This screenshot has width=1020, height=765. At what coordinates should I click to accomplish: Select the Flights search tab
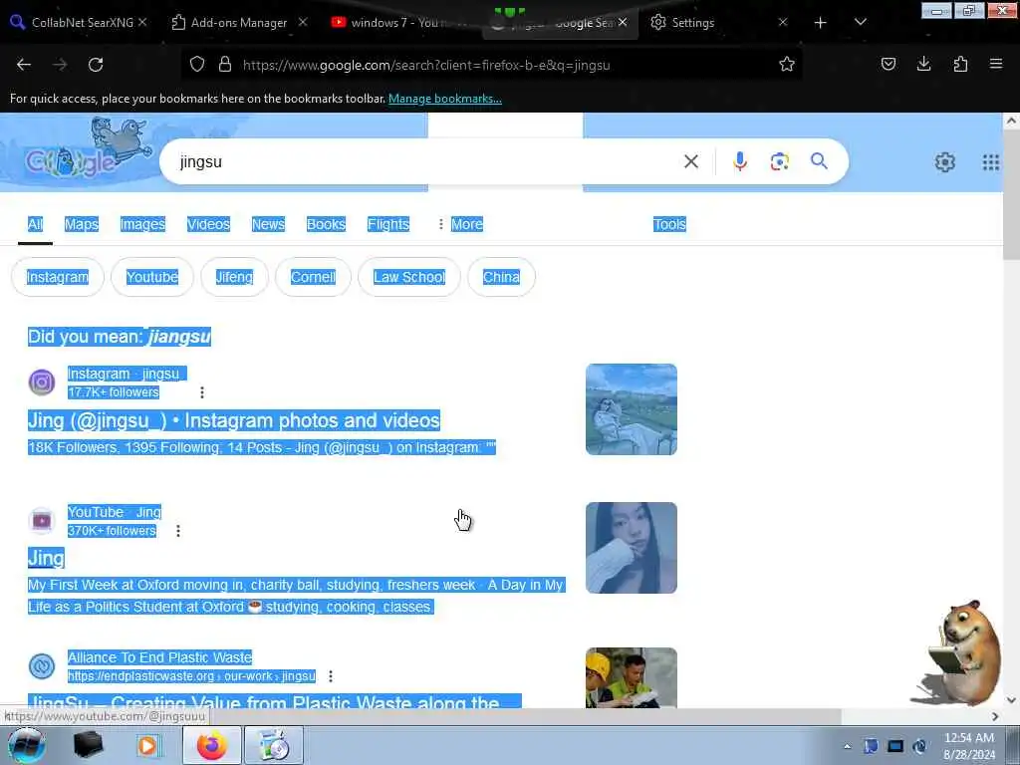click(388, 224)
